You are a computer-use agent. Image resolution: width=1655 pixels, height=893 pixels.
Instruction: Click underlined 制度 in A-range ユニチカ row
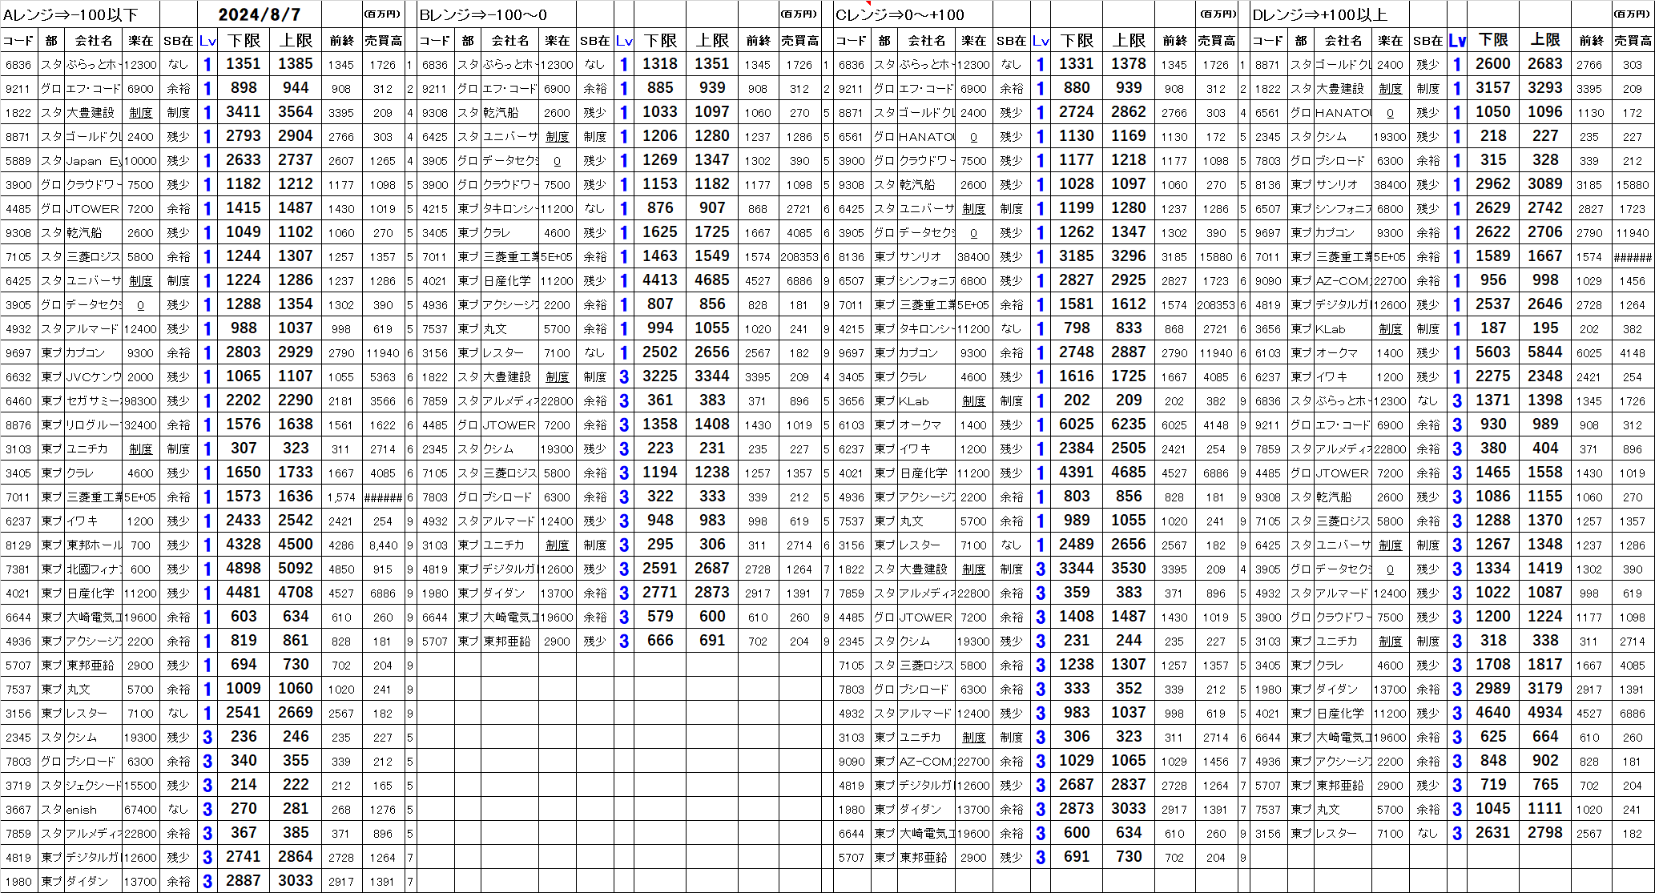click(140, 449)
